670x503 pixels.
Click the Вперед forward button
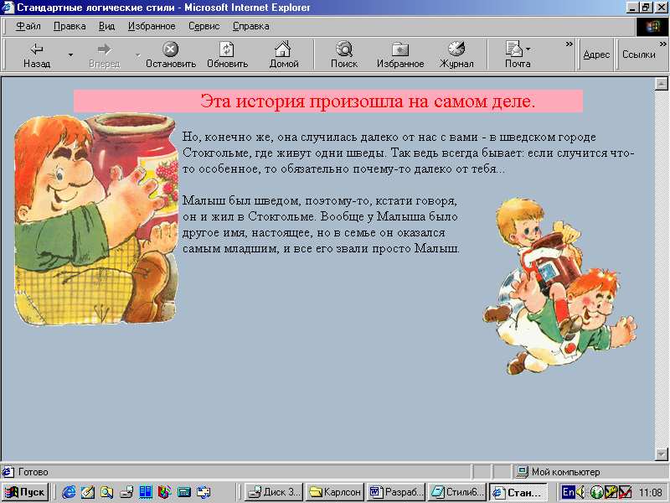(x=104, y=54)
